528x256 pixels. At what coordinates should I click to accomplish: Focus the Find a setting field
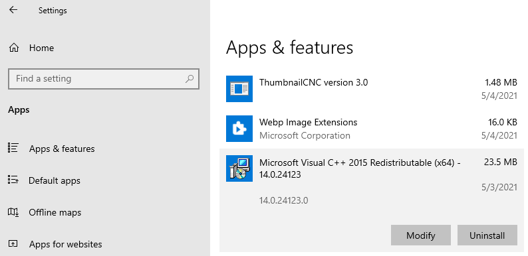pyautogui.click(x=104, y=79)
